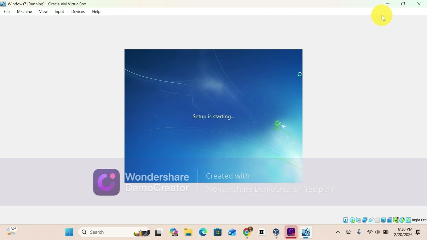Click the Right Ctrl host key label
This screenshot has height=240, width=427.
419,220
